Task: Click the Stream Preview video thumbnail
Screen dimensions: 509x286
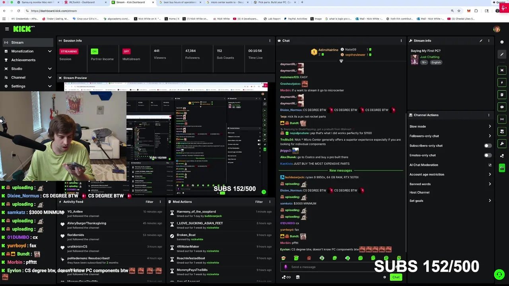Action: (x=166, y=139)
